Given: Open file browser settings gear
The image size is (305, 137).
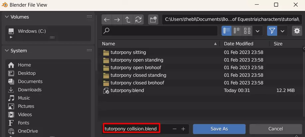Looking at the screenshot, I should 297,31.
